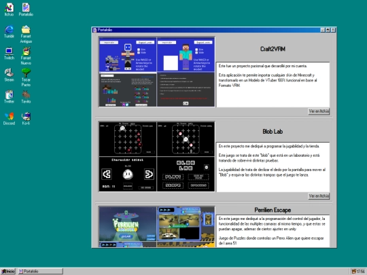This screenshot has height=275, width=367.
Task: Open the Ko-fi desktop shortcut
Action: pos(26,119)
